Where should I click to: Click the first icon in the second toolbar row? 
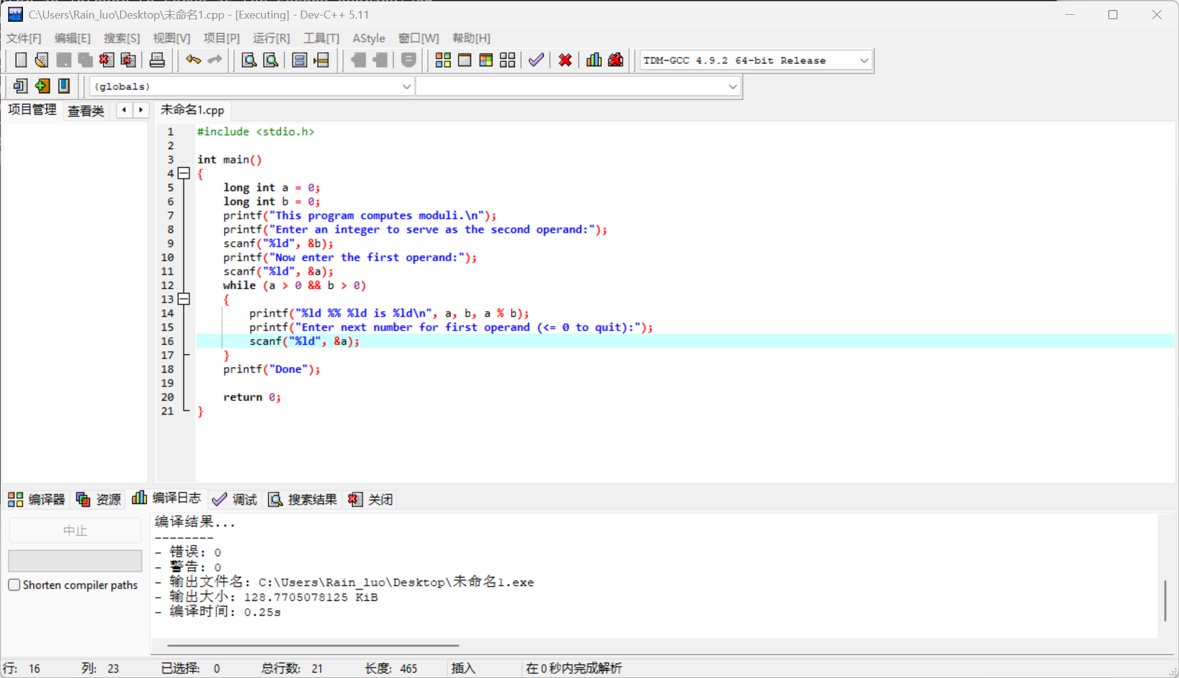[20, 86]
